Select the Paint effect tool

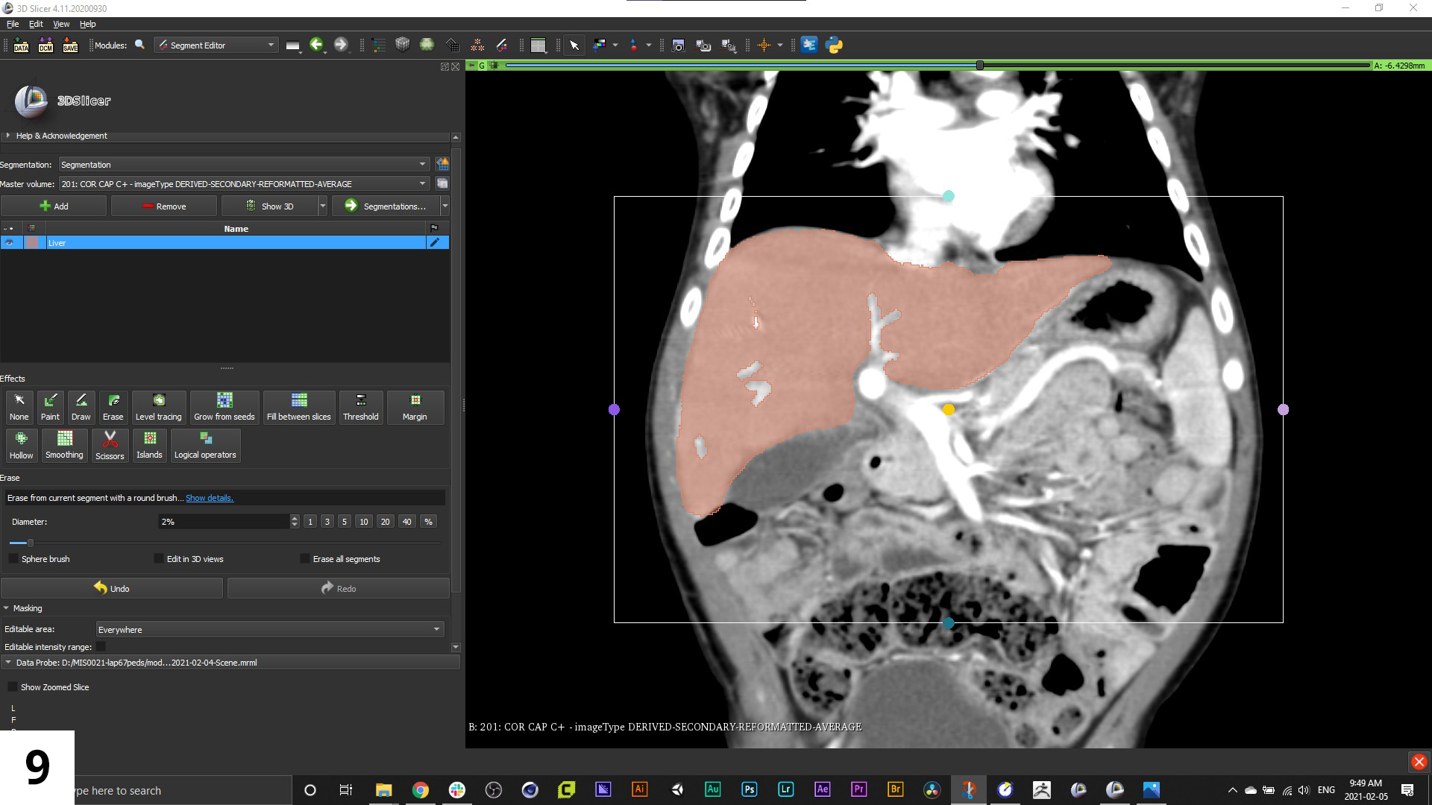coord(50,406)
